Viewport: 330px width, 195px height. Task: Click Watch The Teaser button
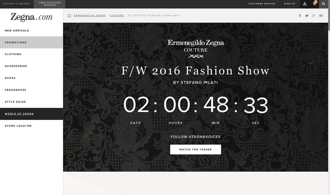click(x=196, y=149)
